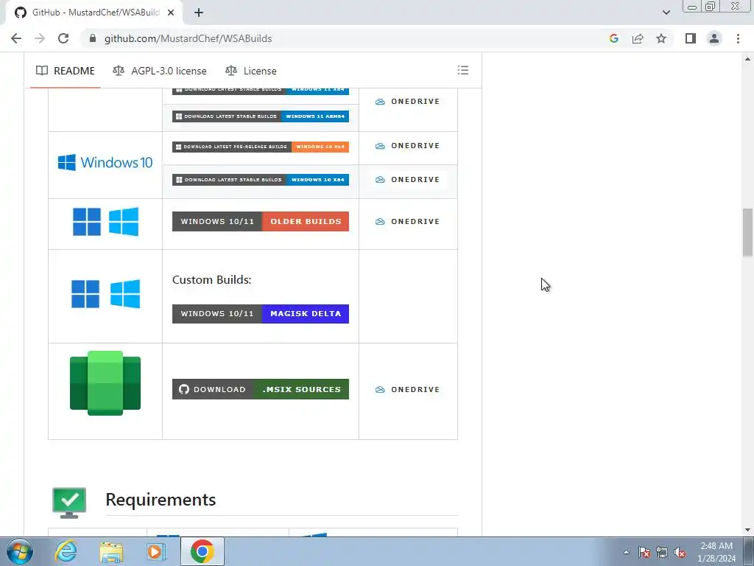
Task: Click the Google icon in address bar
Action: 613,38
